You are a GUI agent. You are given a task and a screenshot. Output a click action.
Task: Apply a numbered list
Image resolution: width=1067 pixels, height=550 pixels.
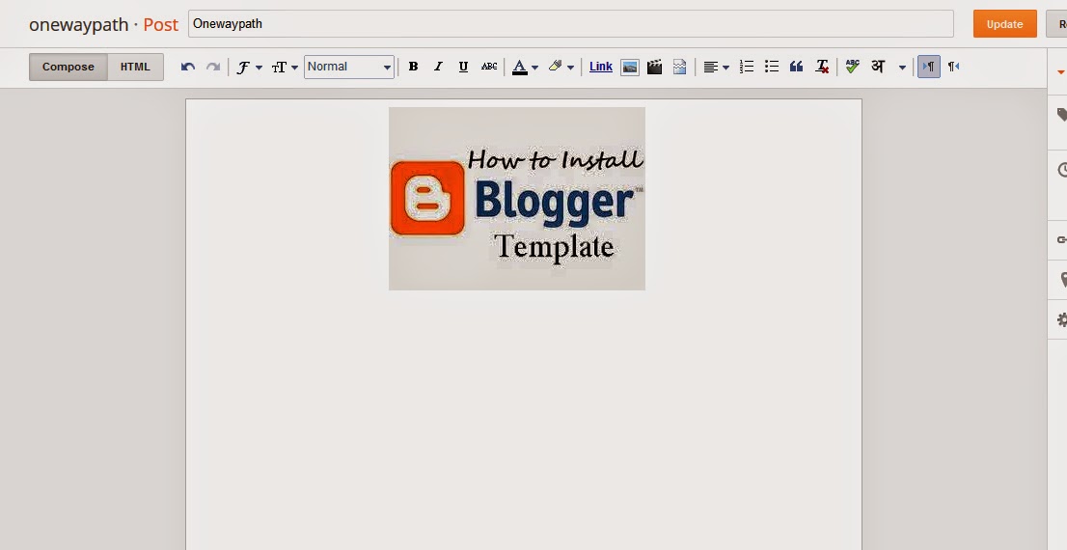click(x=747, y=67)
